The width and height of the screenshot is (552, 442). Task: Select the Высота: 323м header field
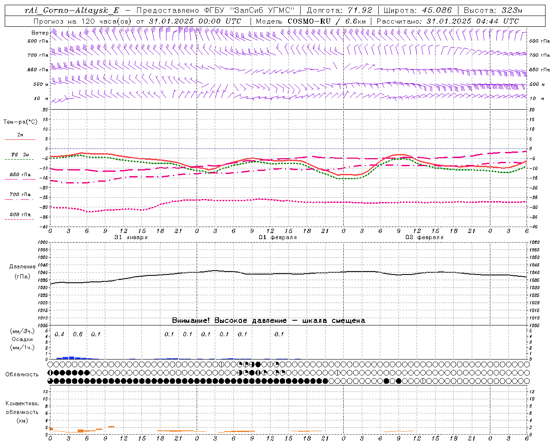pos(493,10)
